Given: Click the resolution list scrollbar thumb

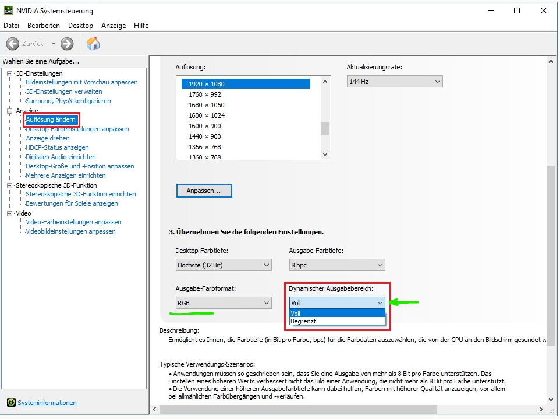Looking at the screenshot, I should pos(325,129).
